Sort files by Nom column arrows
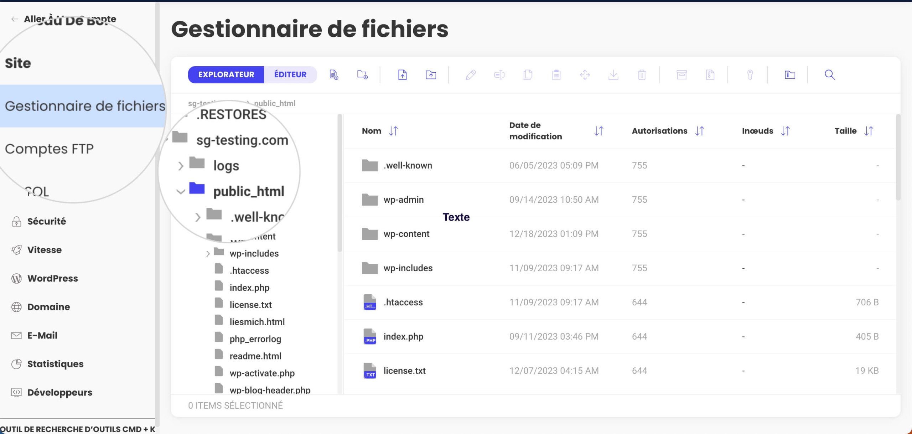Screen dimensions: 912x434 coord(393,131)
